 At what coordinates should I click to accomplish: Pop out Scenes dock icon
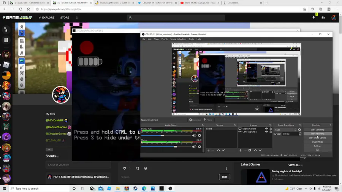click(235, 125)
